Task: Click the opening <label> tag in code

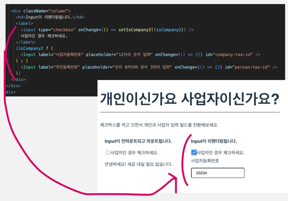Action: pos(24,24)
